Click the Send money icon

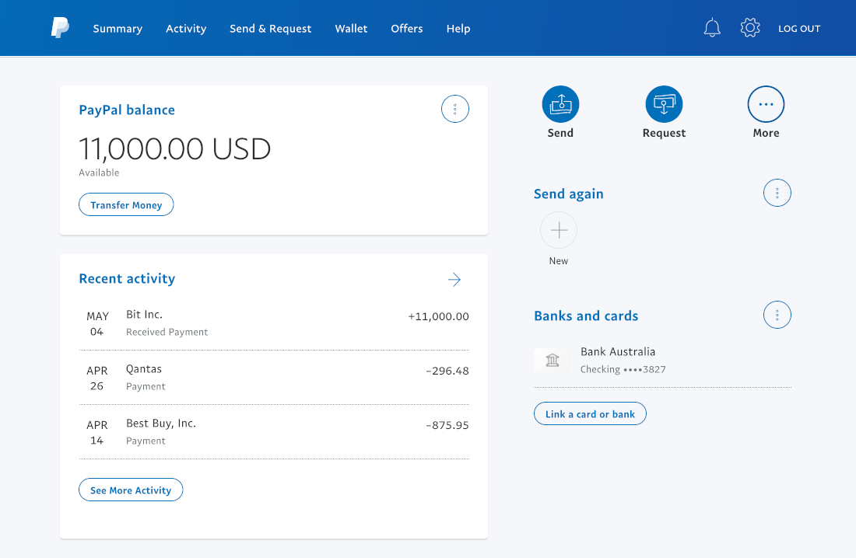pyautogui.click(x=560, y=103)
